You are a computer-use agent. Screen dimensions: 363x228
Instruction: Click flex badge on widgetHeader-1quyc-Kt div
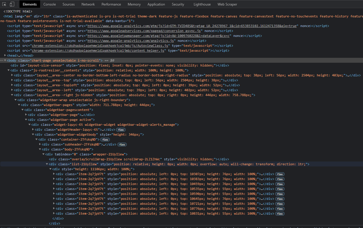tap(121, 130)
